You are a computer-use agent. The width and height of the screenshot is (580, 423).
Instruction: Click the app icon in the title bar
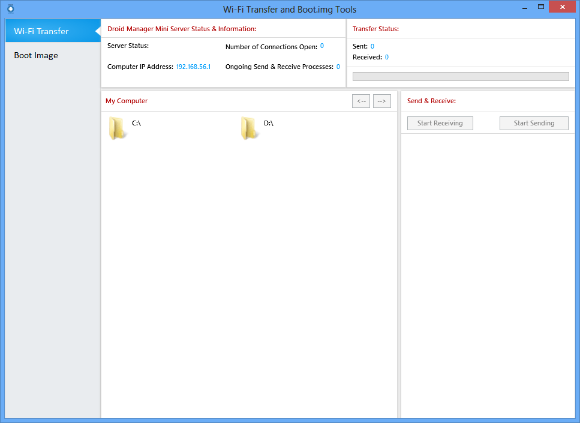click(x=10, y=8)
